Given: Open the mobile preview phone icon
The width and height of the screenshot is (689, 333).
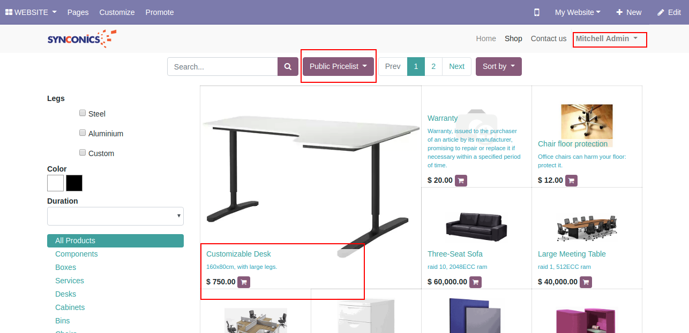Looking at the screenshot, I should pos(537,12).
